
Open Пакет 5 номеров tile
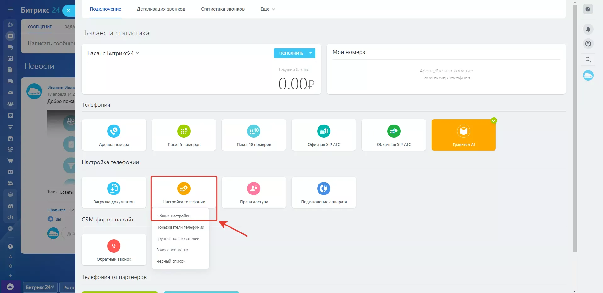(x=184, y=135)
